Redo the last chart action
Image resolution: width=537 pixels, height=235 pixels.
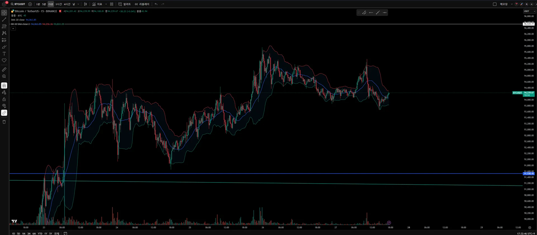click(163, 4)
